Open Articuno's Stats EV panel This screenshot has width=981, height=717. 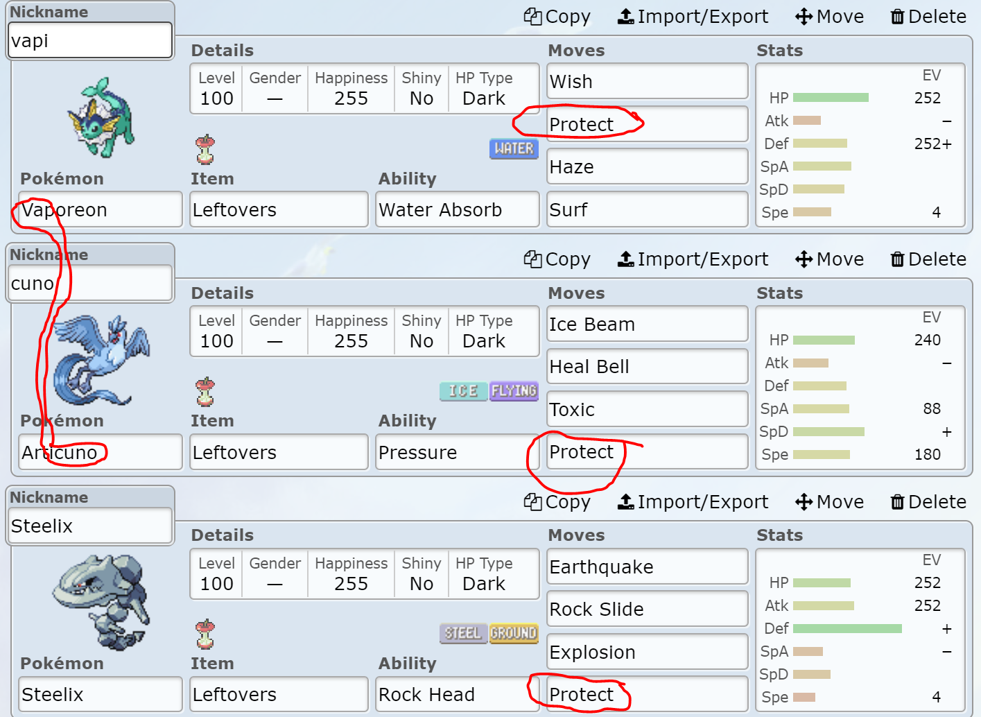click(x=860, y=388)
